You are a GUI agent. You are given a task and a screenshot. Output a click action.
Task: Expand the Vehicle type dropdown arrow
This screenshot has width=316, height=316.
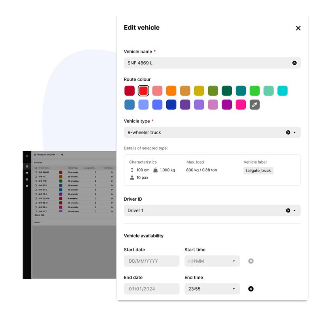[x=294, y=132]
